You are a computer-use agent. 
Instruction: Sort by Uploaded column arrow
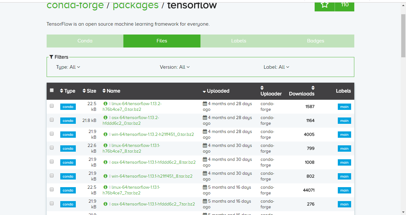tap(204, 92)
